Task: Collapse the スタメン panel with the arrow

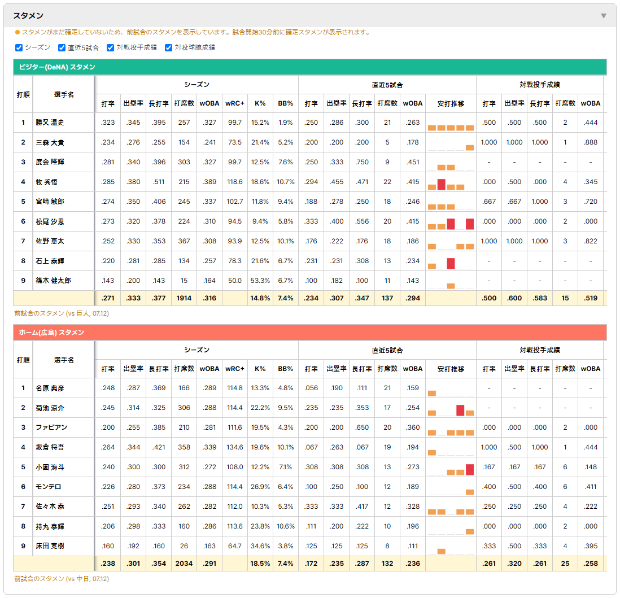Action: click(x=604, y=16)
